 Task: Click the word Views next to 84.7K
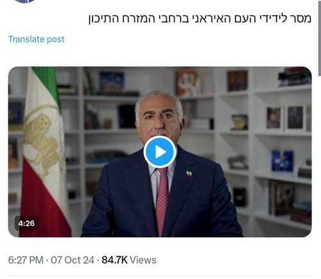pos(143,260)
